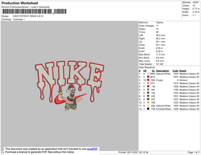
Task: Select the Natural White swatch in stop 1
Action: tap(148, 73)
